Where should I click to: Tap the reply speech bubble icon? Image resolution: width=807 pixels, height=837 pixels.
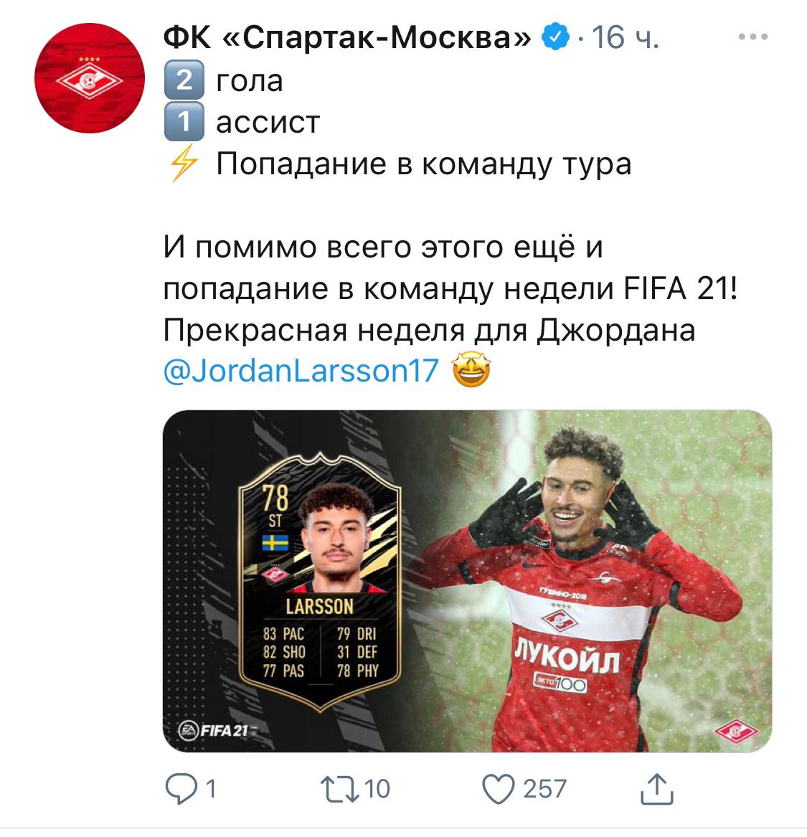pos(181,788)
